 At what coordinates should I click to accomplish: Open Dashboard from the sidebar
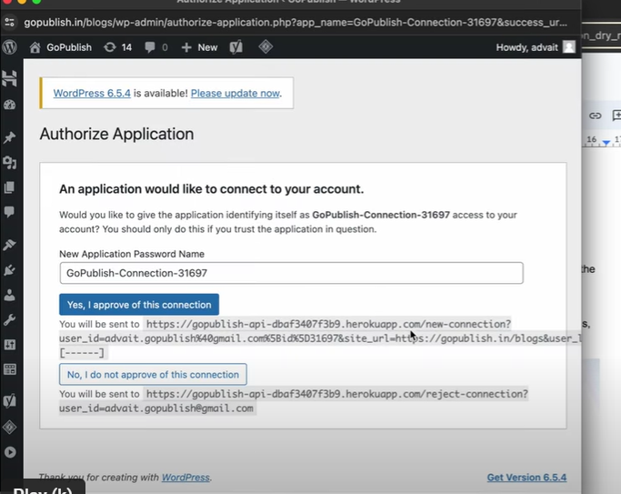pos(10,106)
